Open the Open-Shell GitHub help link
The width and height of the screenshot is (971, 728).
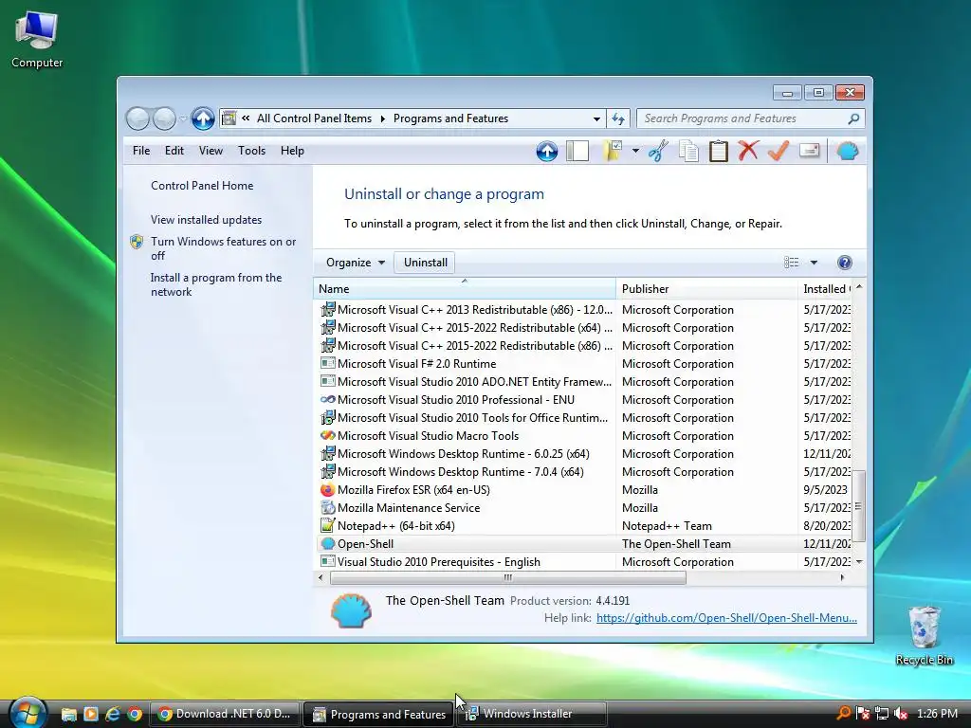click(x=726, y=618)
